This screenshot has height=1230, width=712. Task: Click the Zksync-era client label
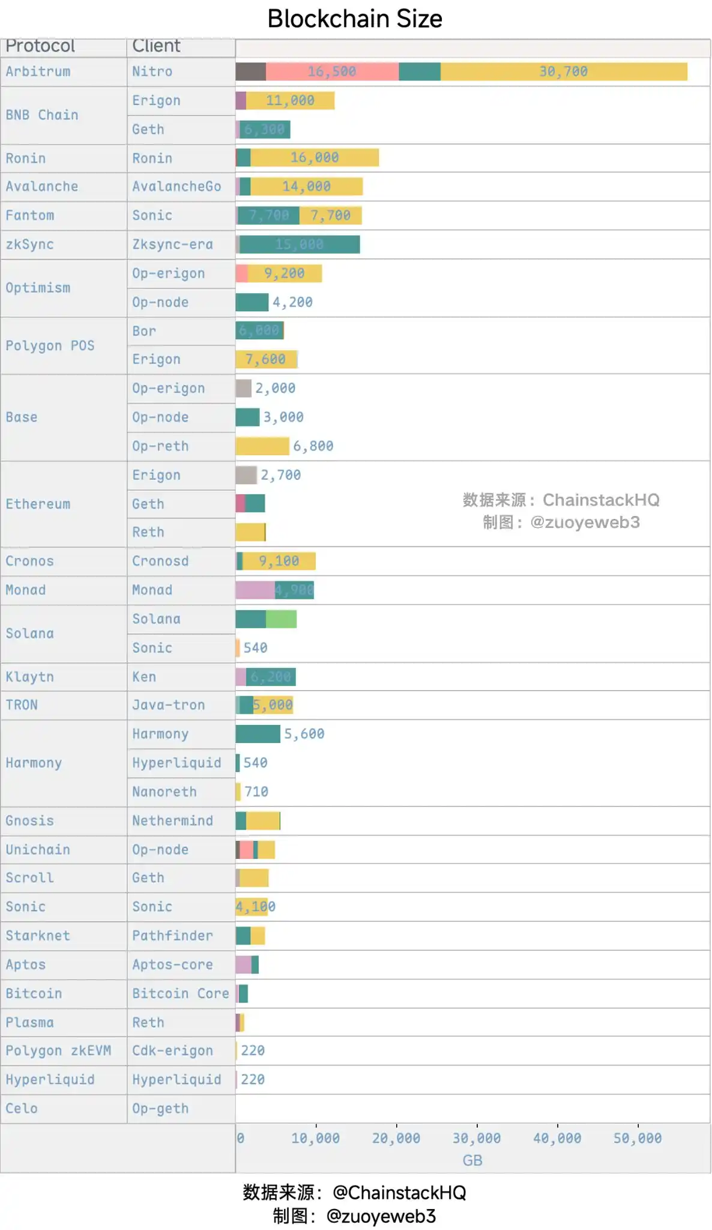click(172, 244)
